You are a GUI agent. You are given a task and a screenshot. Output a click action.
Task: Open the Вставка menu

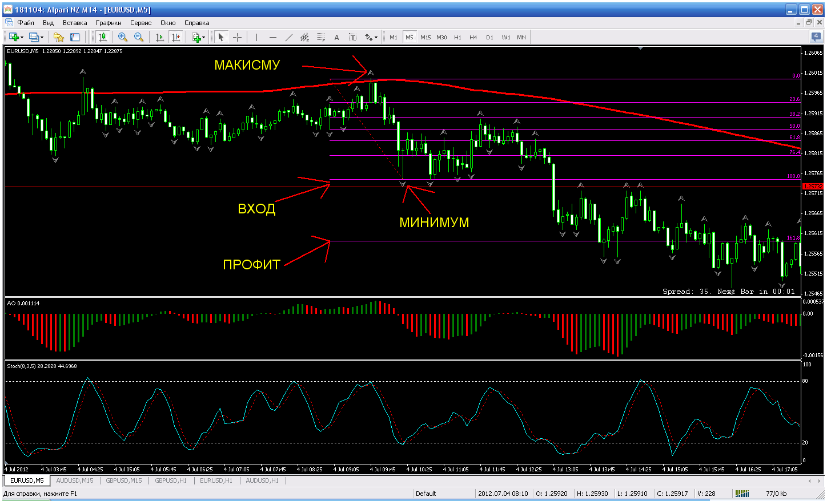75,23
